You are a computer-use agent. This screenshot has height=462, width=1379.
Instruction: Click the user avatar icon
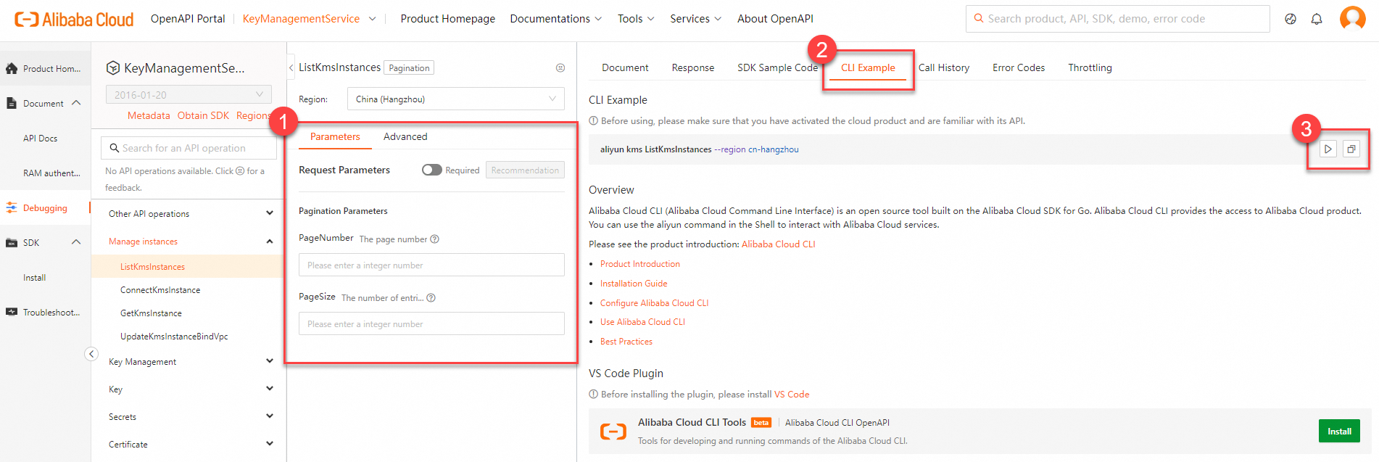point(1352,18)
